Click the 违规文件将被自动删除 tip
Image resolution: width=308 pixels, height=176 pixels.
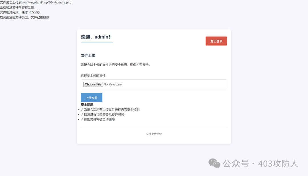click(98, 119)
